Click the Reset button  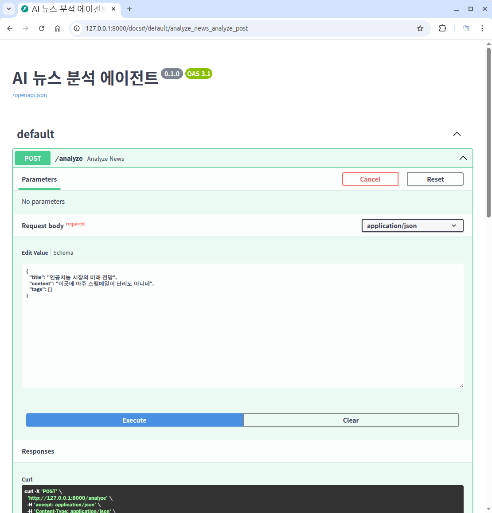coord(435,179)
